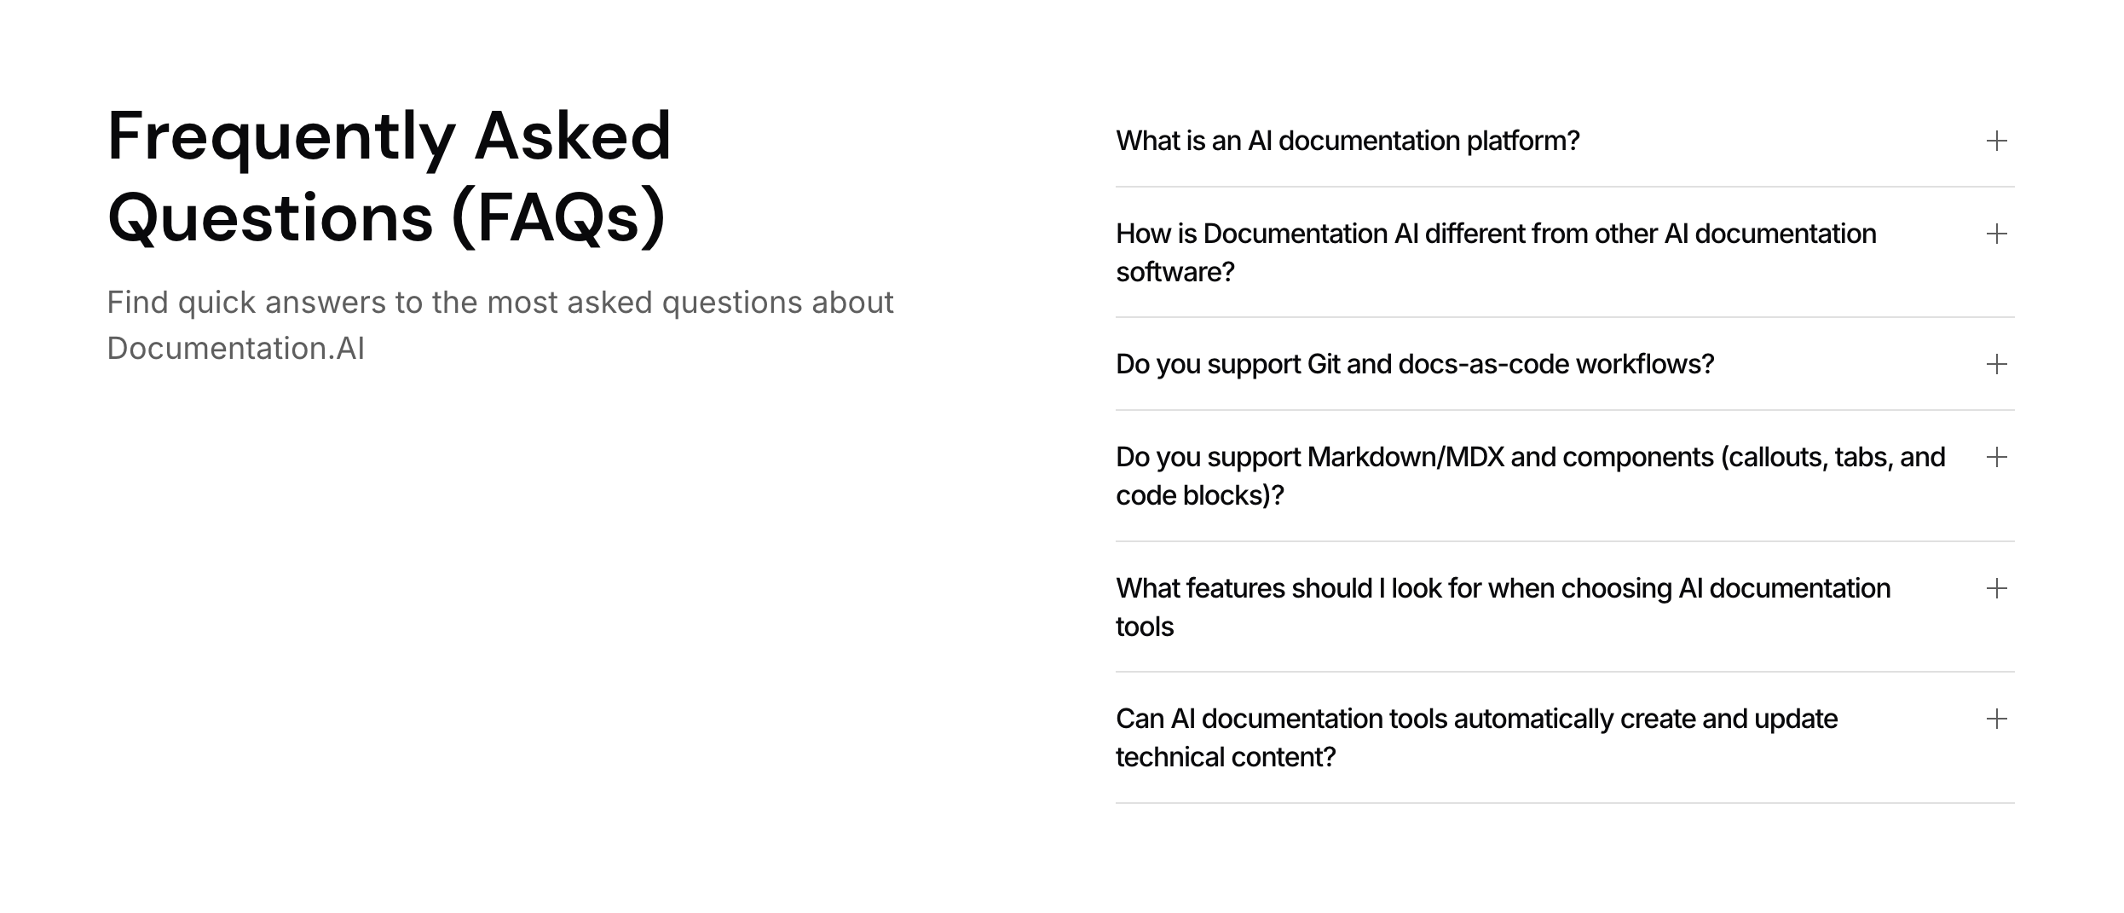
Task: Click plus icon for the Markdown/MDX components question
Action: [x=1996, y=458]
